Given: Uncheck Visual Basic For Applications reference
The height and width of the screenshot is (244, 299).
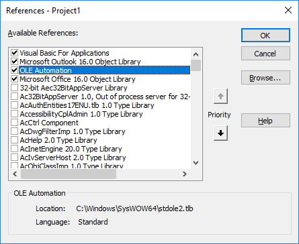Looking at the screenshot, I should [x=14, y=53].
